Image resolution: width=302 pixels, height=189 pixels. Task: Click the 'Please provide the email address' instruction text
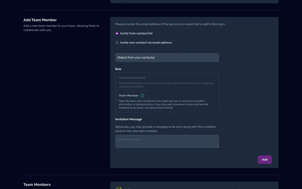170,24
